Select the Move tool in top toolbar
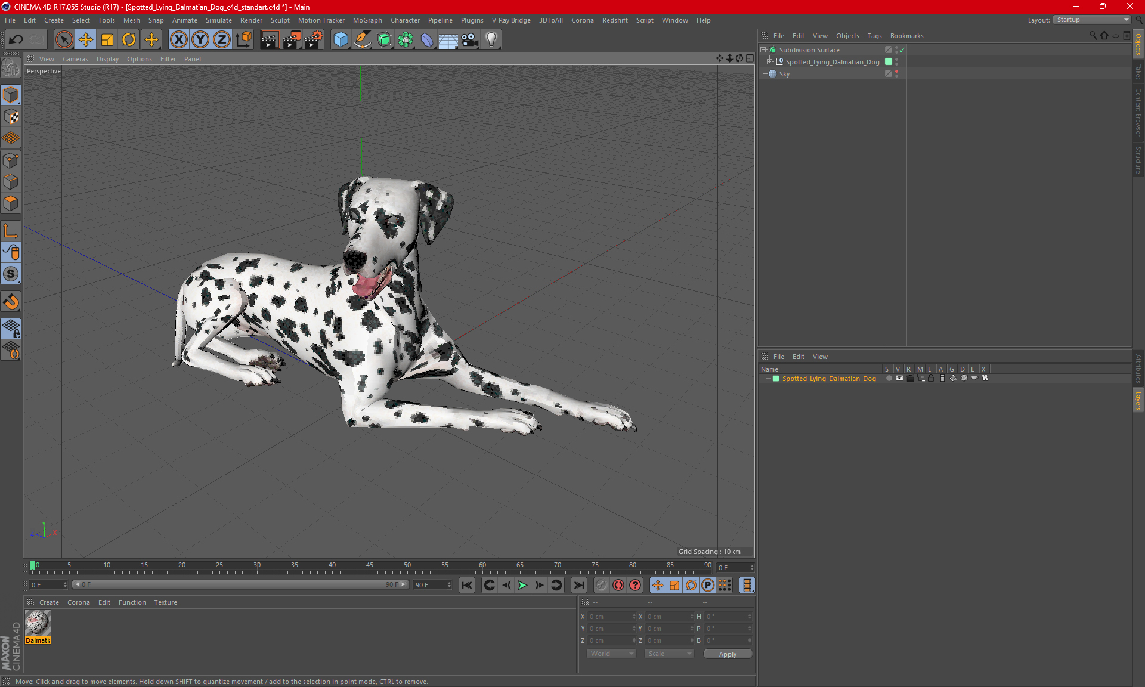Image resolution: width=1145 pixels, height=687 pixels. tap(86, 39)
